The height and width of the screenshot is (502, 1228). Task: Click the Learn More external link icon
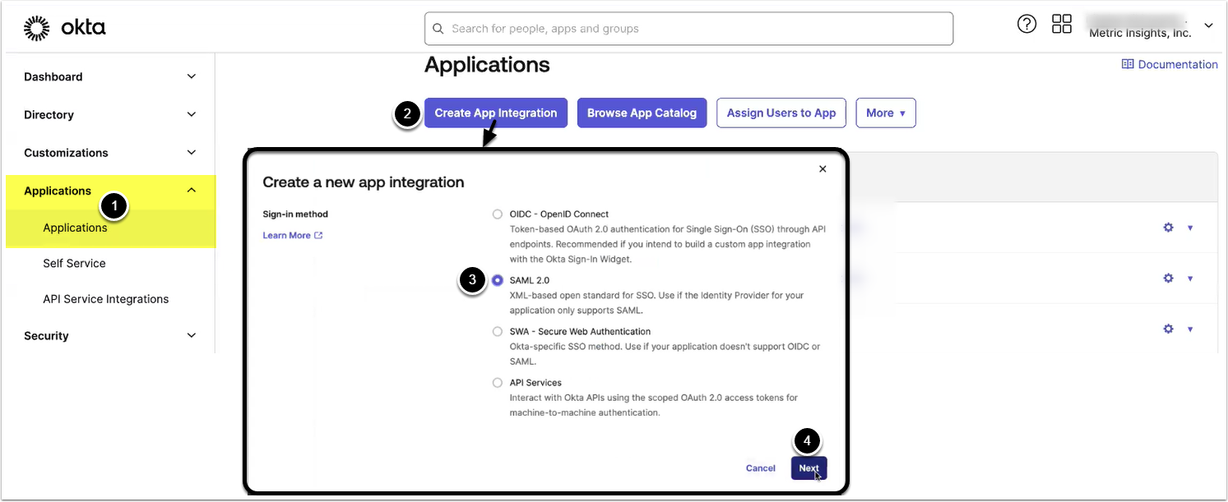coord(318,236)
